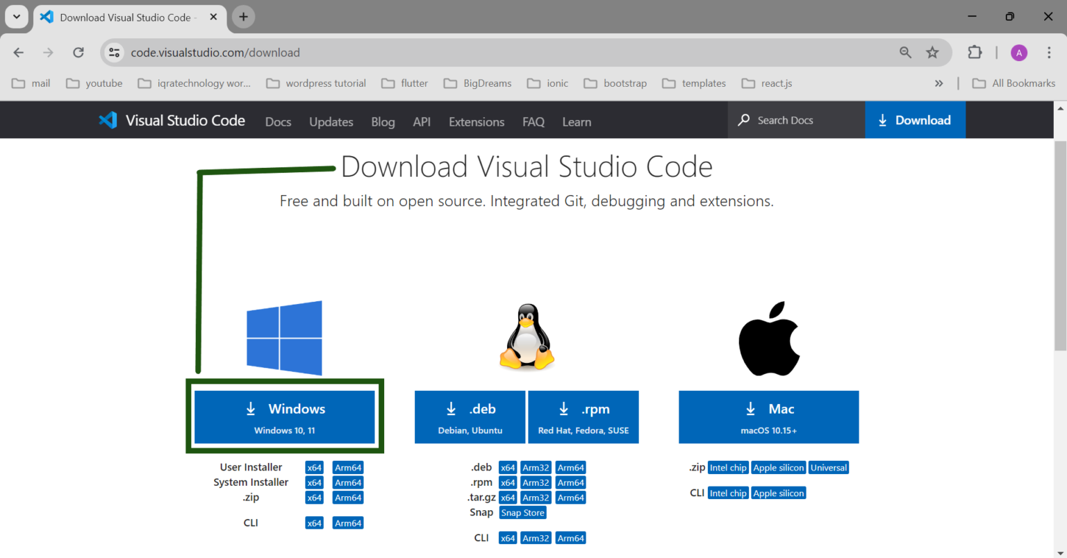Select Arm64 for the System Installer
1067x558 pixels.
(348, 482)
